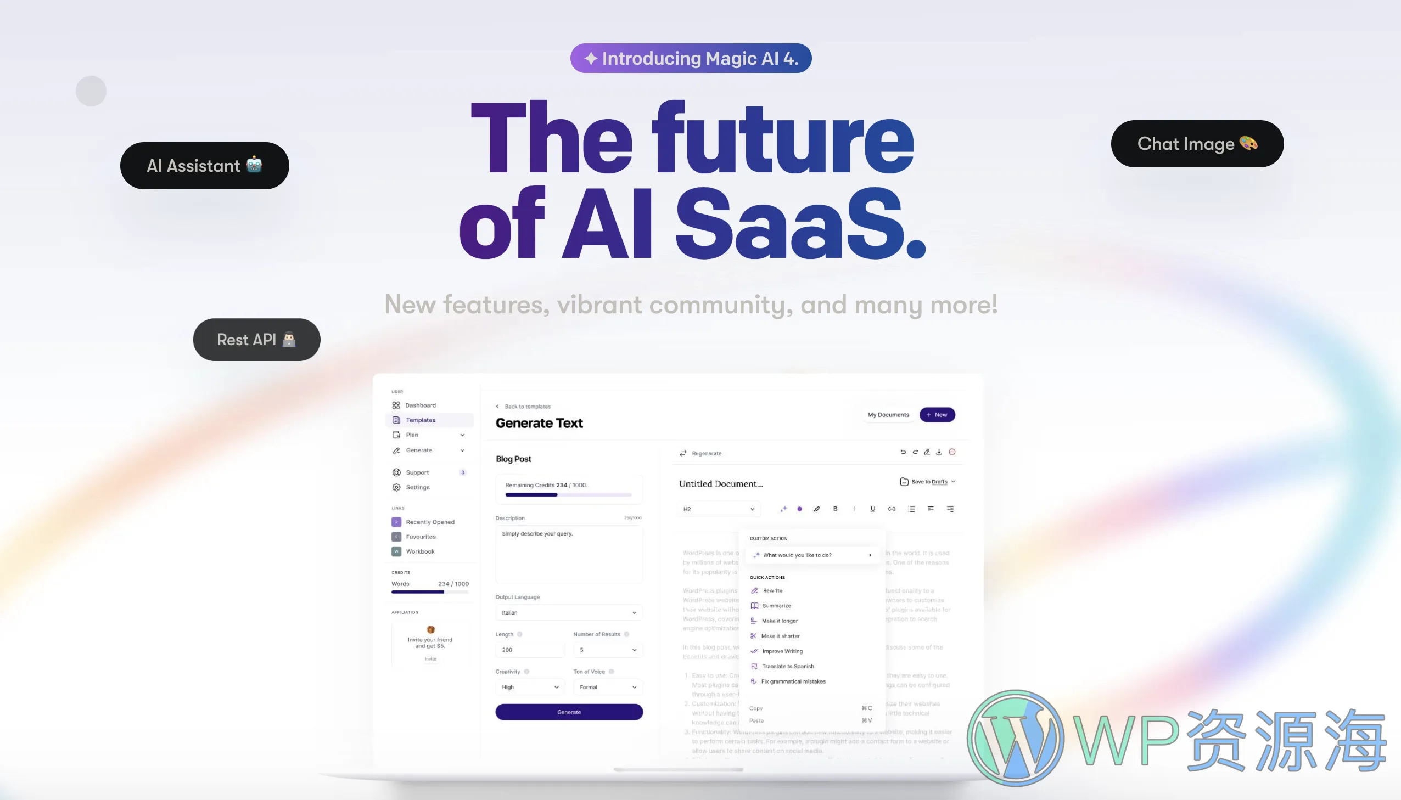Click the New document button
1401x800 pixels.
click(938, 414)
